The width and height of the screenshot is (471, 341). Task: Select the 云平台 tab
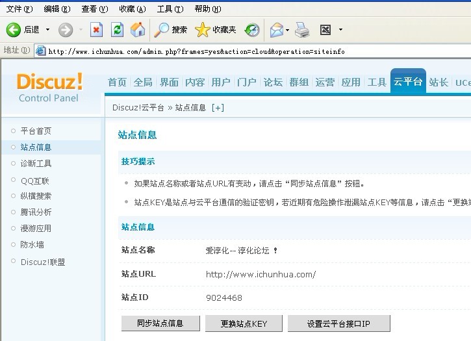point(408,81)
